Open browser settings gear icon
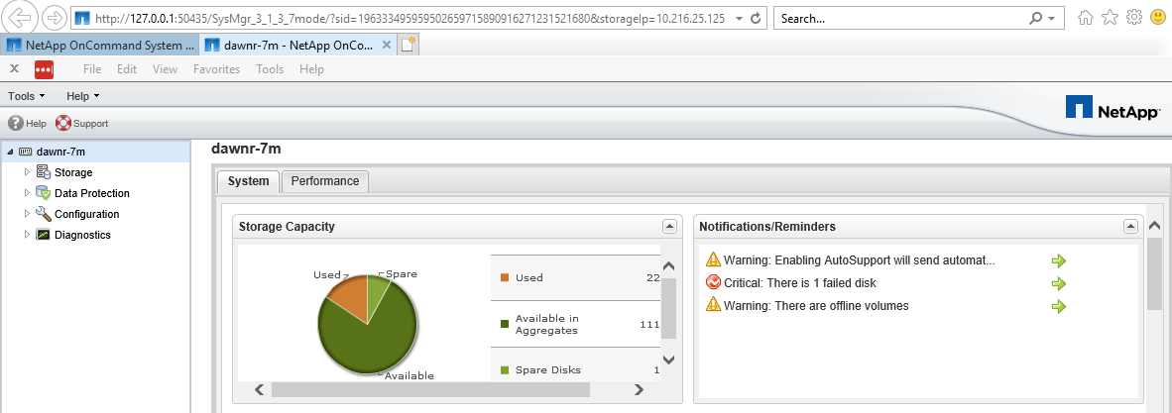The width and height of the screenshot is (1172, 413). coord(1134,18)
